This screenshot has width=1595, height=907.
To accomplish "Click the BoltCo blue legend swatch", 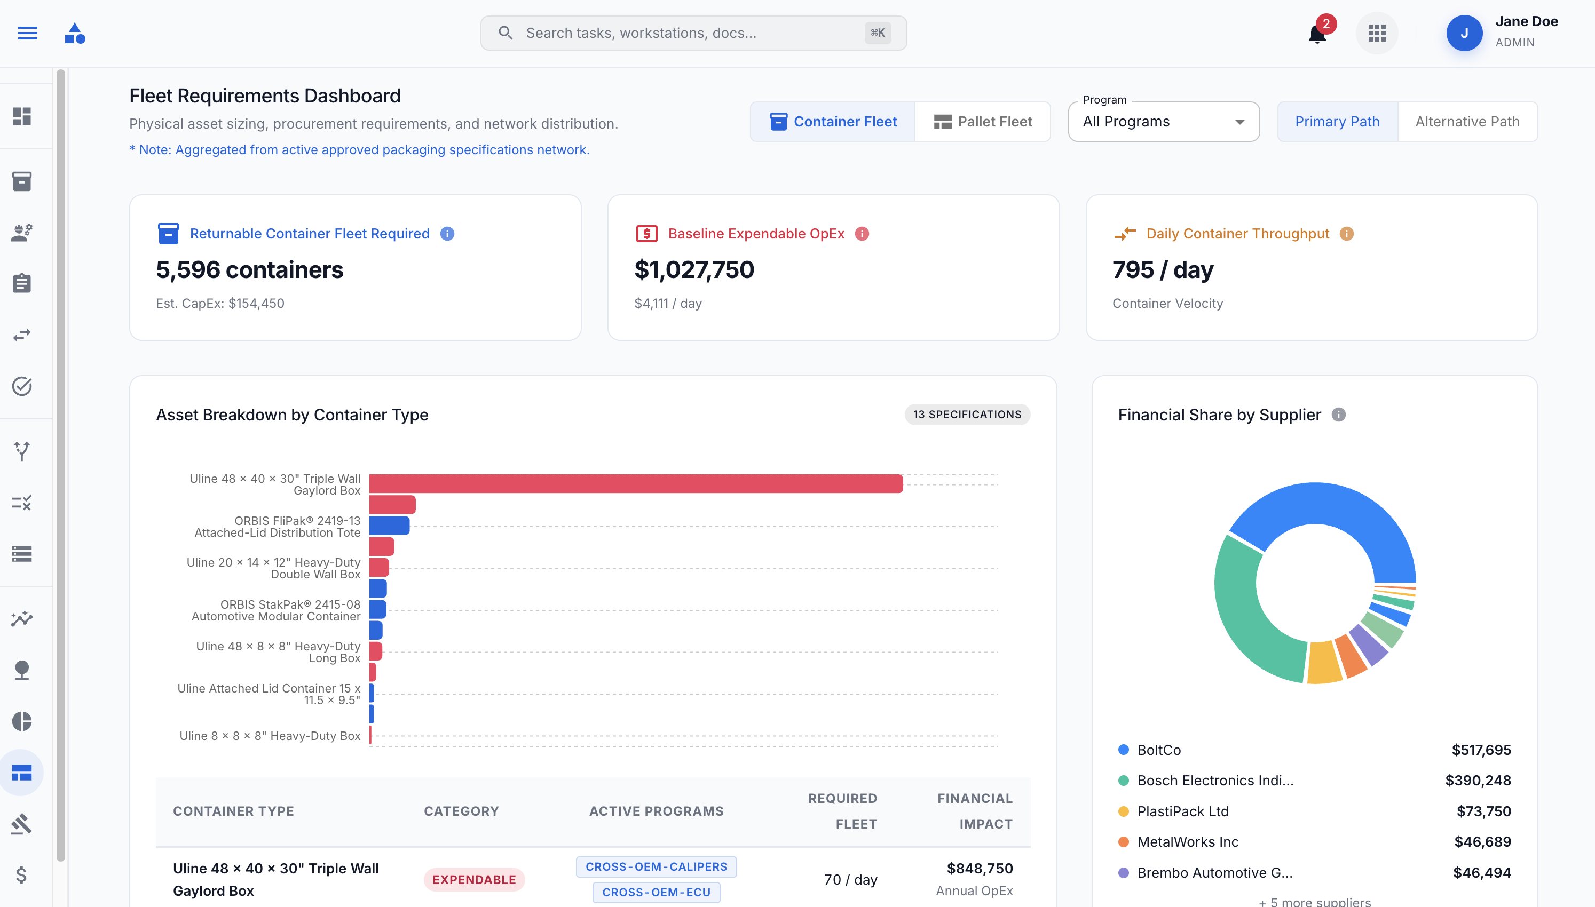I will [x=1123, y=750].
